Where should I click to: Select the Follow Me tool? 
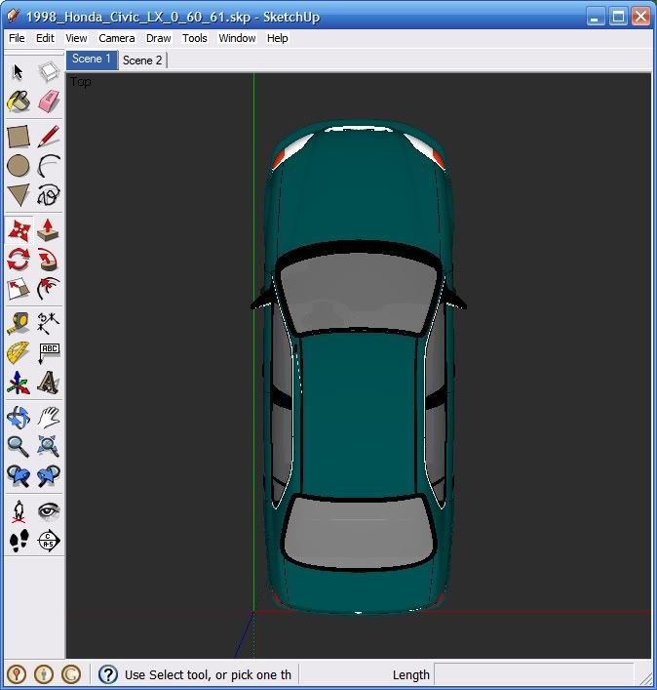click(49, 260)
